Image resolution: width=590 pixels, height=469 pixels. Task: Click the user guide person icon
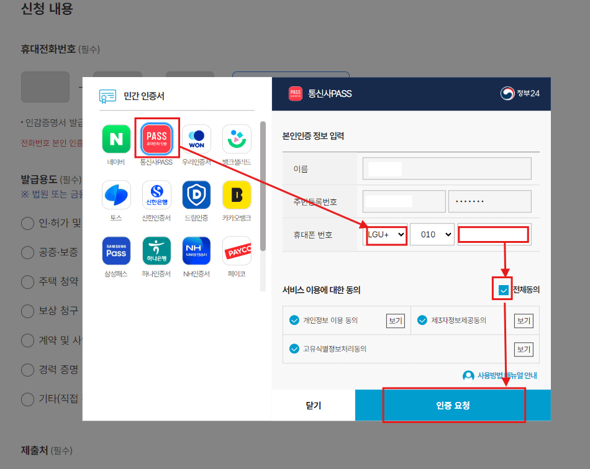(x=468, y=376)
